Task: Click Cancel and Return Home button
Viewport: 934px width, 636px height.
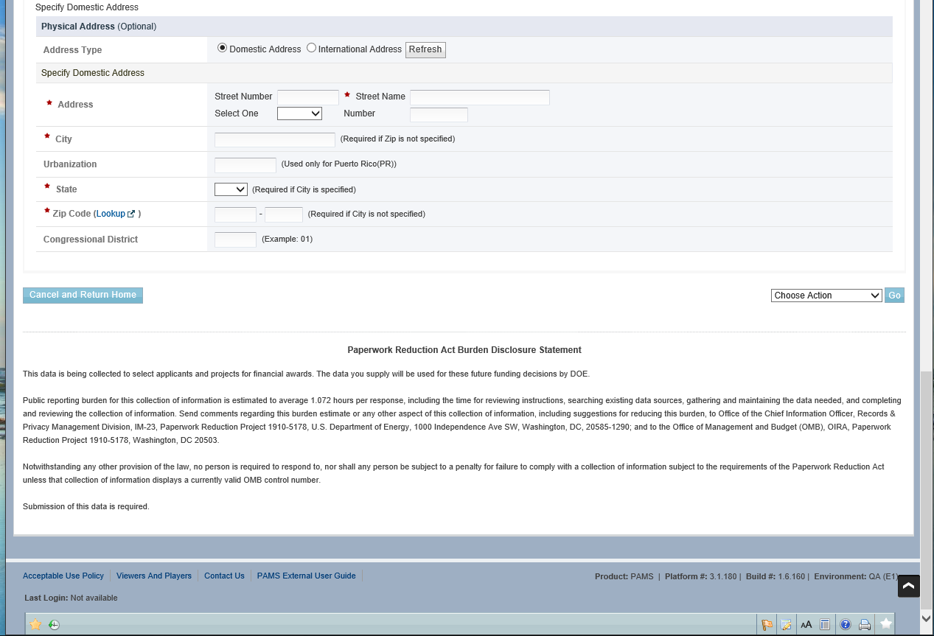Action: tap(83, 295)
